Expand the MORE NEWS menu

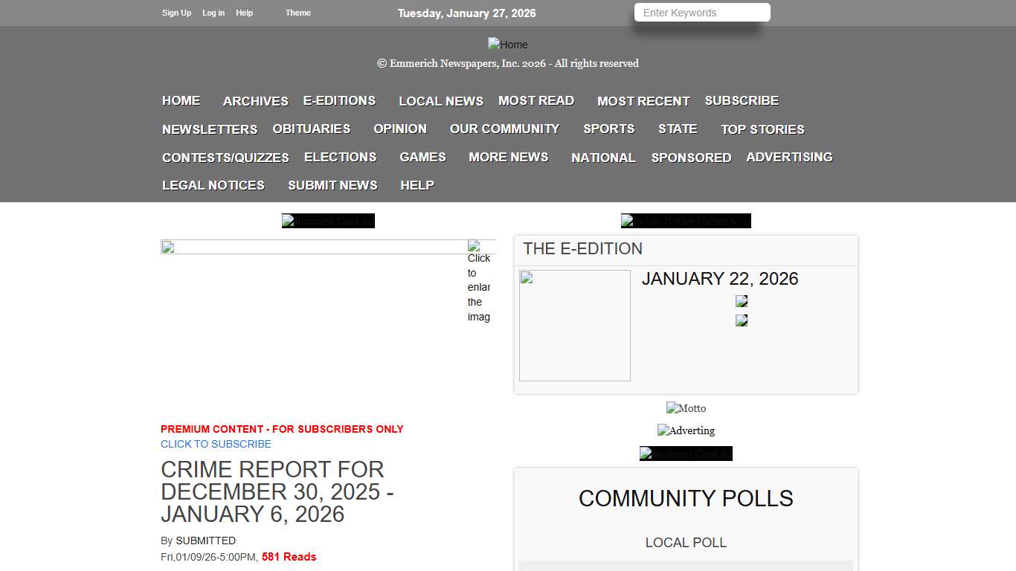pyautogui.click(x=508, y=157)
